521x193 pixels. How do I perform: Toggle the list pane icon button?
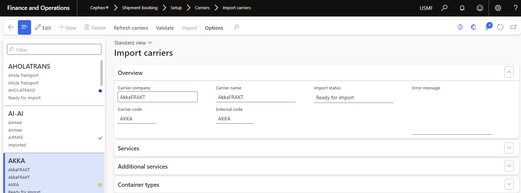(x=24, y=27)
